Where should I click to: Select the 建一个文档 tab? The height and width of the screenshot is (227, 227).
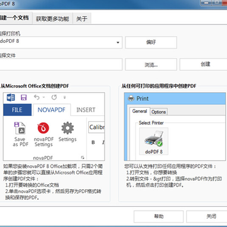point(15,18)
